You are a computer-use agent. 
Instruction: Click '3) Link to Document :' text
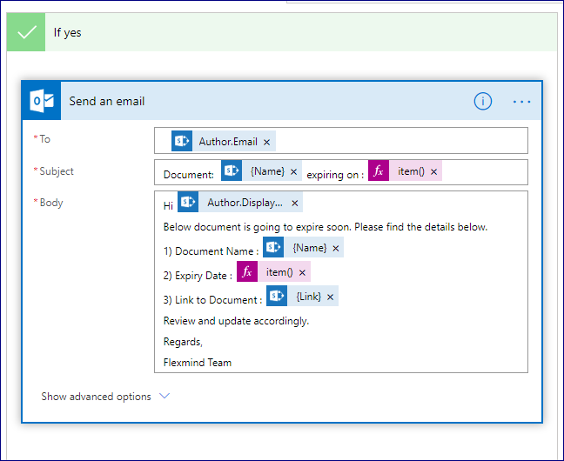click(212, 300)
